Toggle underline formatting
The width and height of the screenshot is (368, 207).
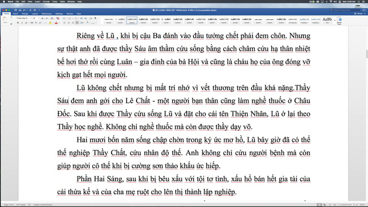(x=26, y=23)
